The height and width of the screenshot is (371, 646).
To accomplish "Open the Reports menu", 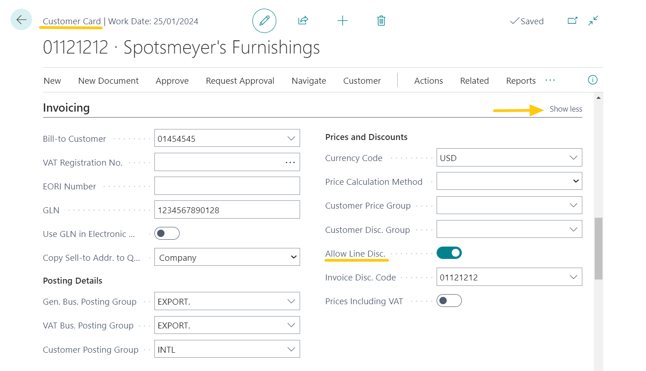I will 521,81.
